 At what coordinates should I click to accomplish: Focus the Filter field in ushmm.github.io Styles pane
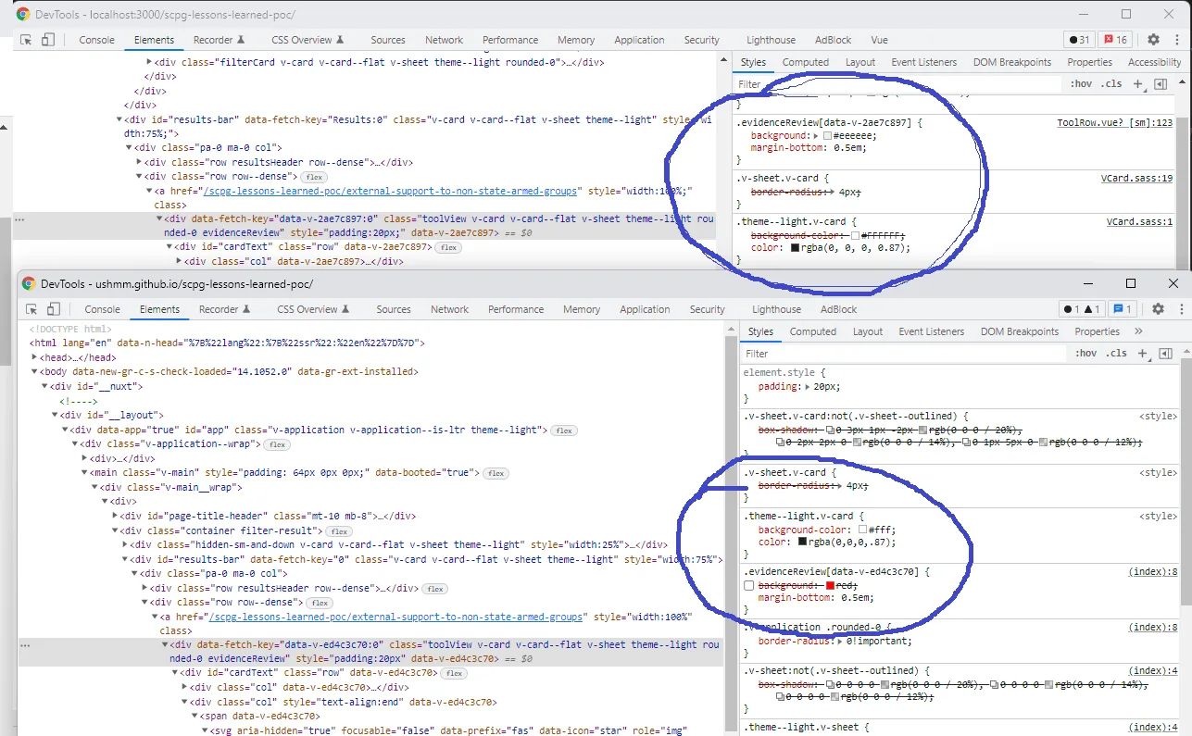click(905, 354)
